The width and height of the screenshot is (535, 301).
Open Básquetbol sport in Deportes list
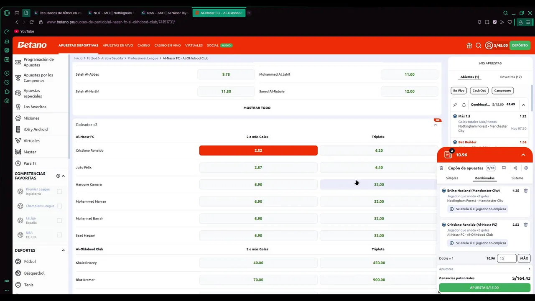pos(34,273)
